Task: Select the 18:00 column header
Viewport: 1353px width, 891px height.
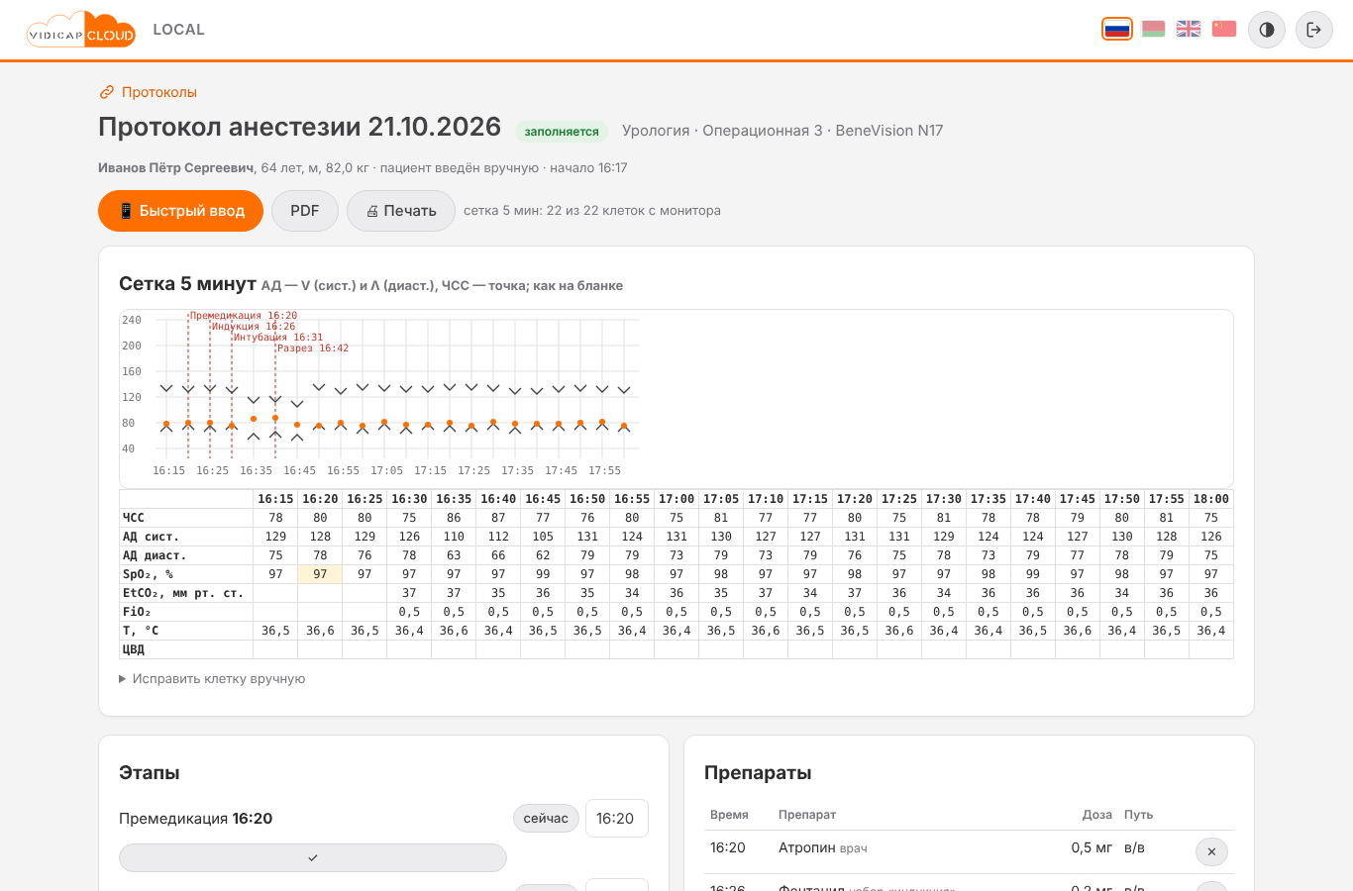Action: [1211, 499]
